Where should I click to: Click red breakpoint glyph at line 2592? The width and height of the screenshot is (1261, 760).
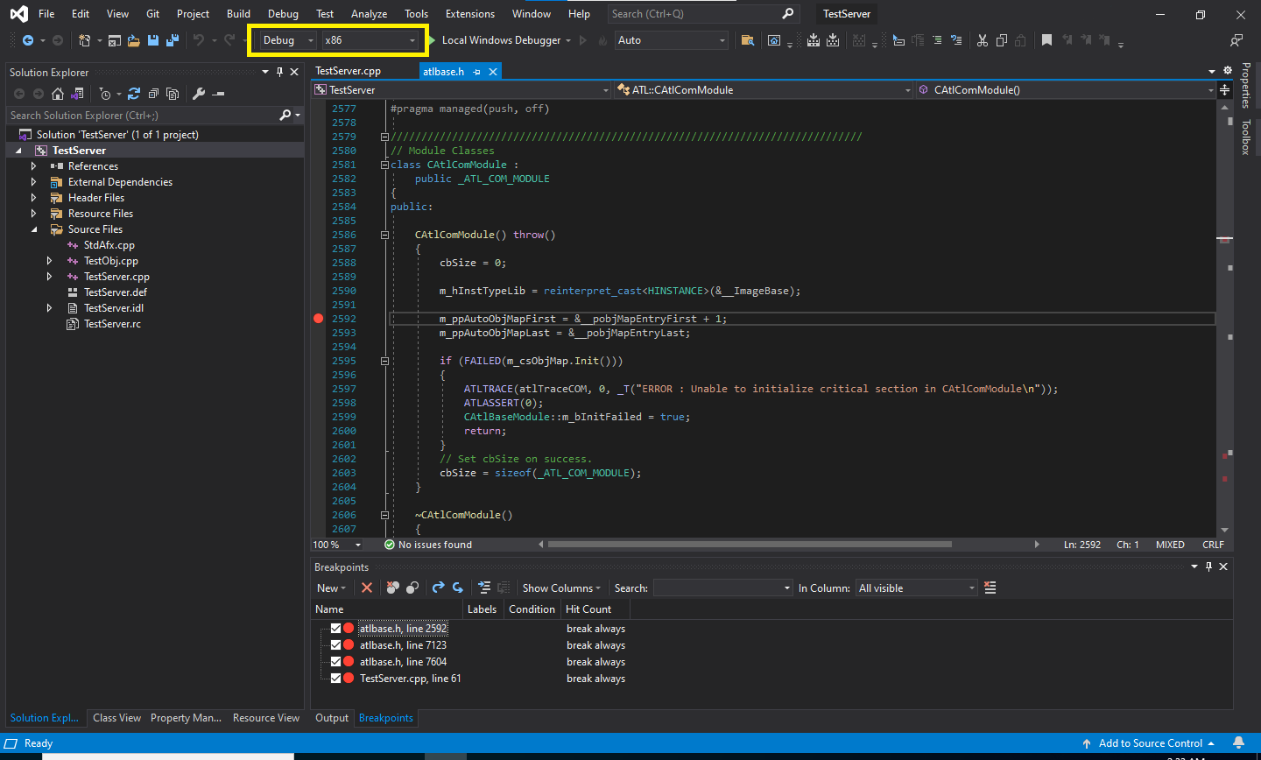point(319,319)
